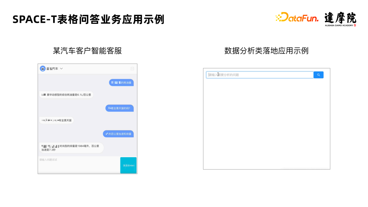The width and height of the screenshot is (368, 207).
Task: Click the slide title SPACE-T表格问答业务应用示例
Action: pyautogui.click(x=89, y=19)
